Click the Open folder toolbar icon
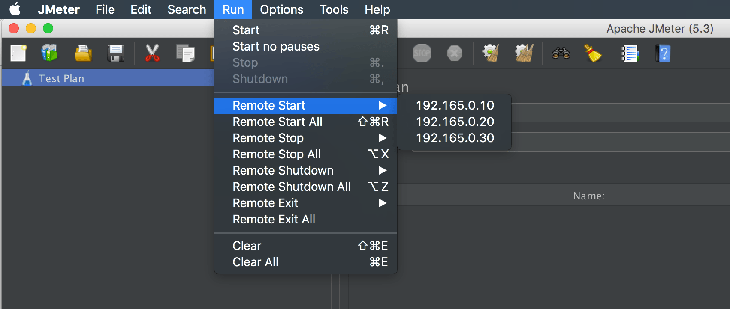 tap(83, 53)
